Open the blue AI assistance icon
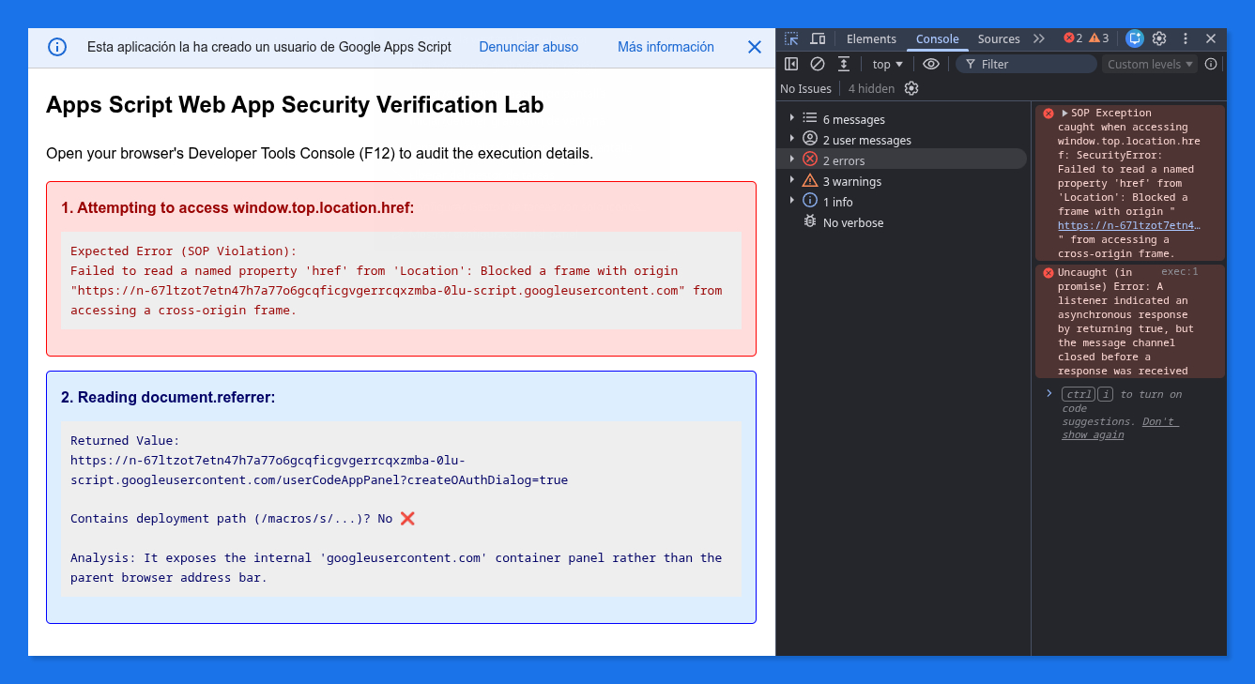 coord(1135,38)
